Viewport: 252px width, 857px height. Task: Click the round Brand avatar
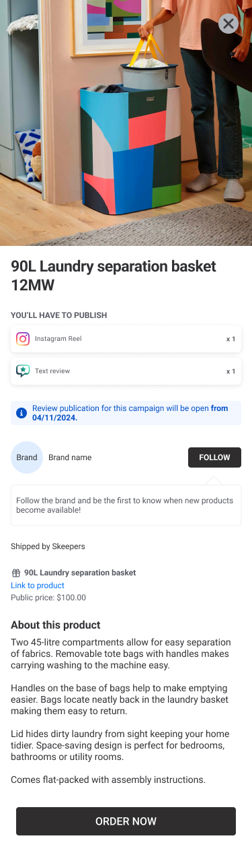click(x=27, y=457)
